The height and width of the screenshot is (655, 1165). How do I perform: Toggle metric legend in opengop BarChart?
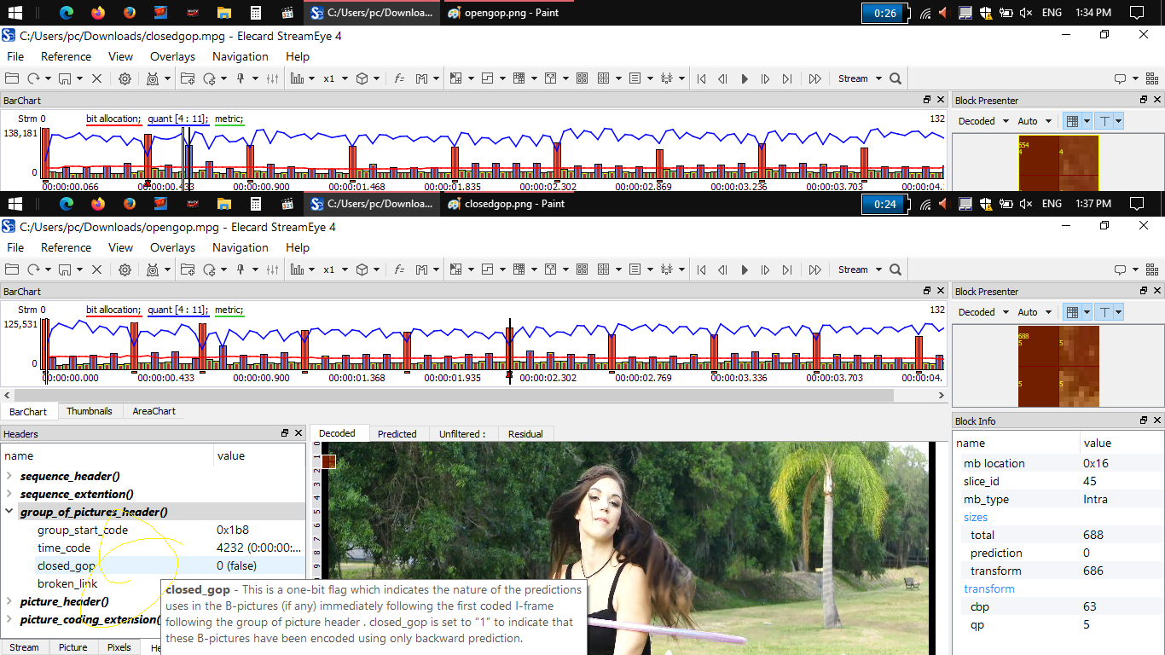pyautogui.click(x=229, y=310)
